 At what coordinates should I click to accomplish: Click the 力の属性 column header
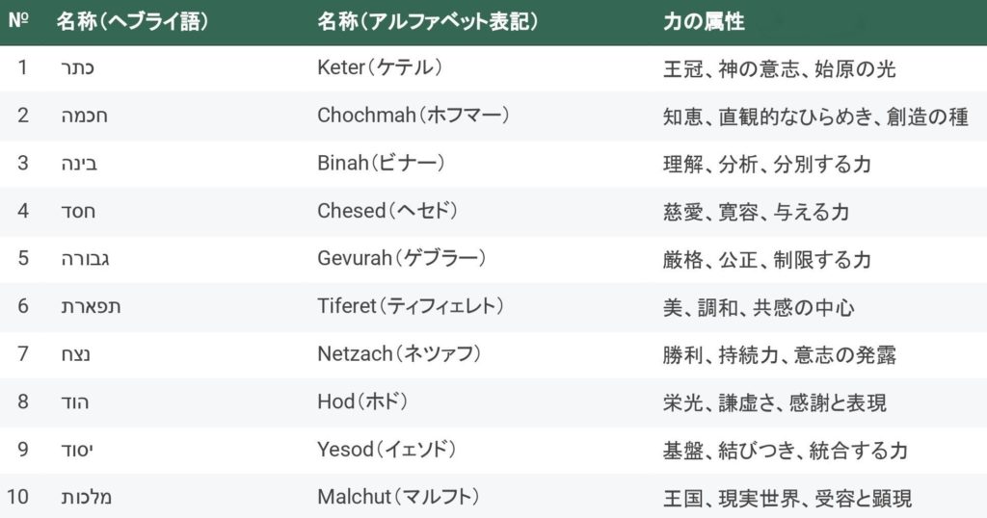704,22
